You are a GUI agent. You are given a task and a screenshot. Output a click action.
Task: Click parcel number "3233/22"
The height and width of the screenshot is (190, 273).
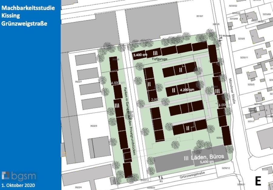[x=233, y=6]
